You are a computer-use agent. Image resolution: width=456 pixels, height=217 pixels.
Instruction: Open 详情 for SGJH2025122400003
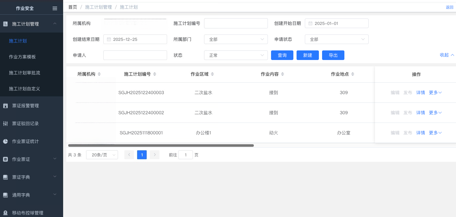[x=420, y=93]
